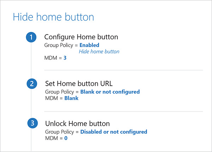Click the MDM label under Unlock Home button

point(51,138)
